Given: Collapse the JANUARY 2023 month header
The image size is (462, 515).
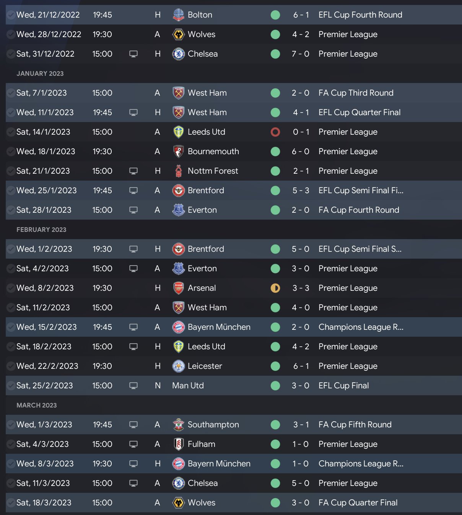Looking at the screenshot, I should pyautogui.click(x=40, y=73).
